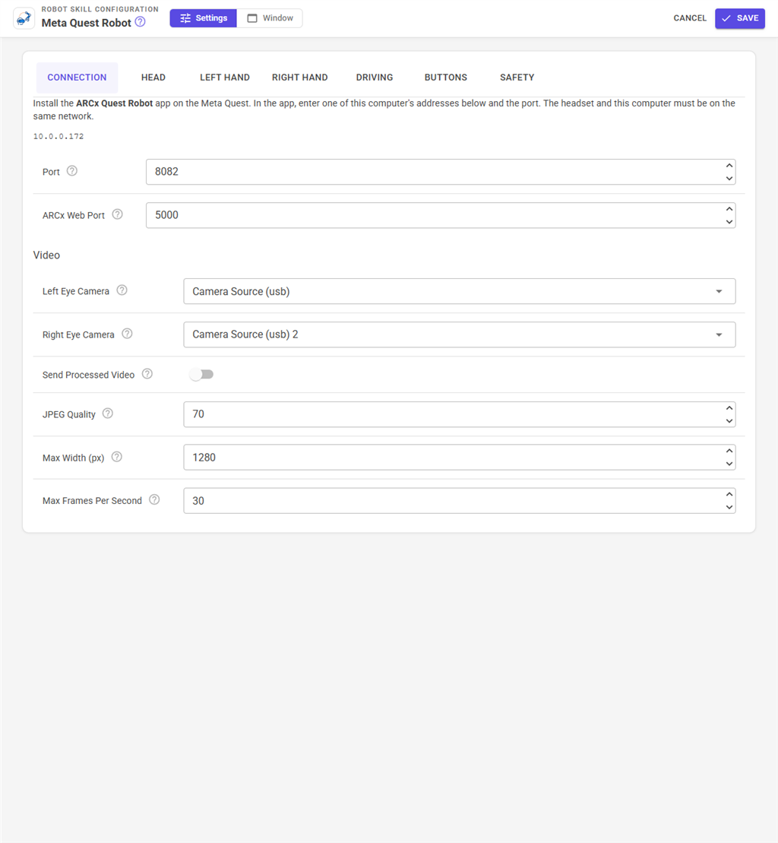Decrease JPEG Quality with down arrow
Image resolution: width=778 pixels, height=843 pixels.
coord(729,420)
